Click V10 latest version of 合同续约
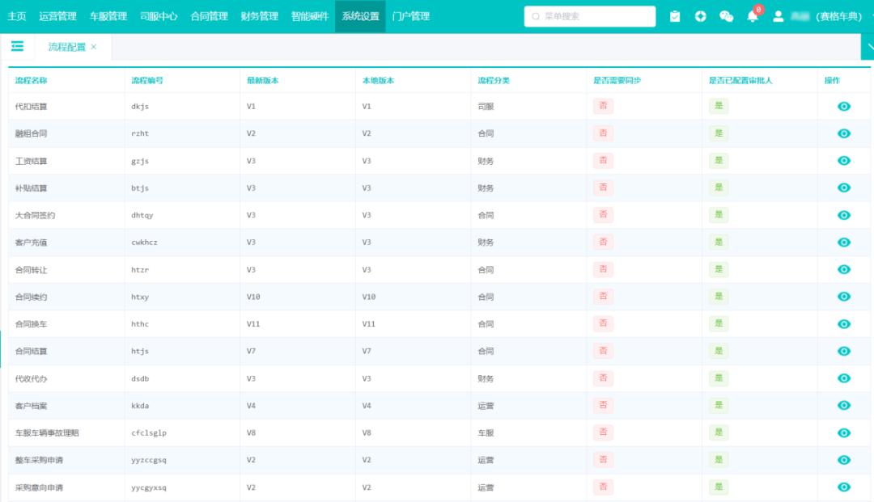 pyautogui.click(x=253, y=297)
